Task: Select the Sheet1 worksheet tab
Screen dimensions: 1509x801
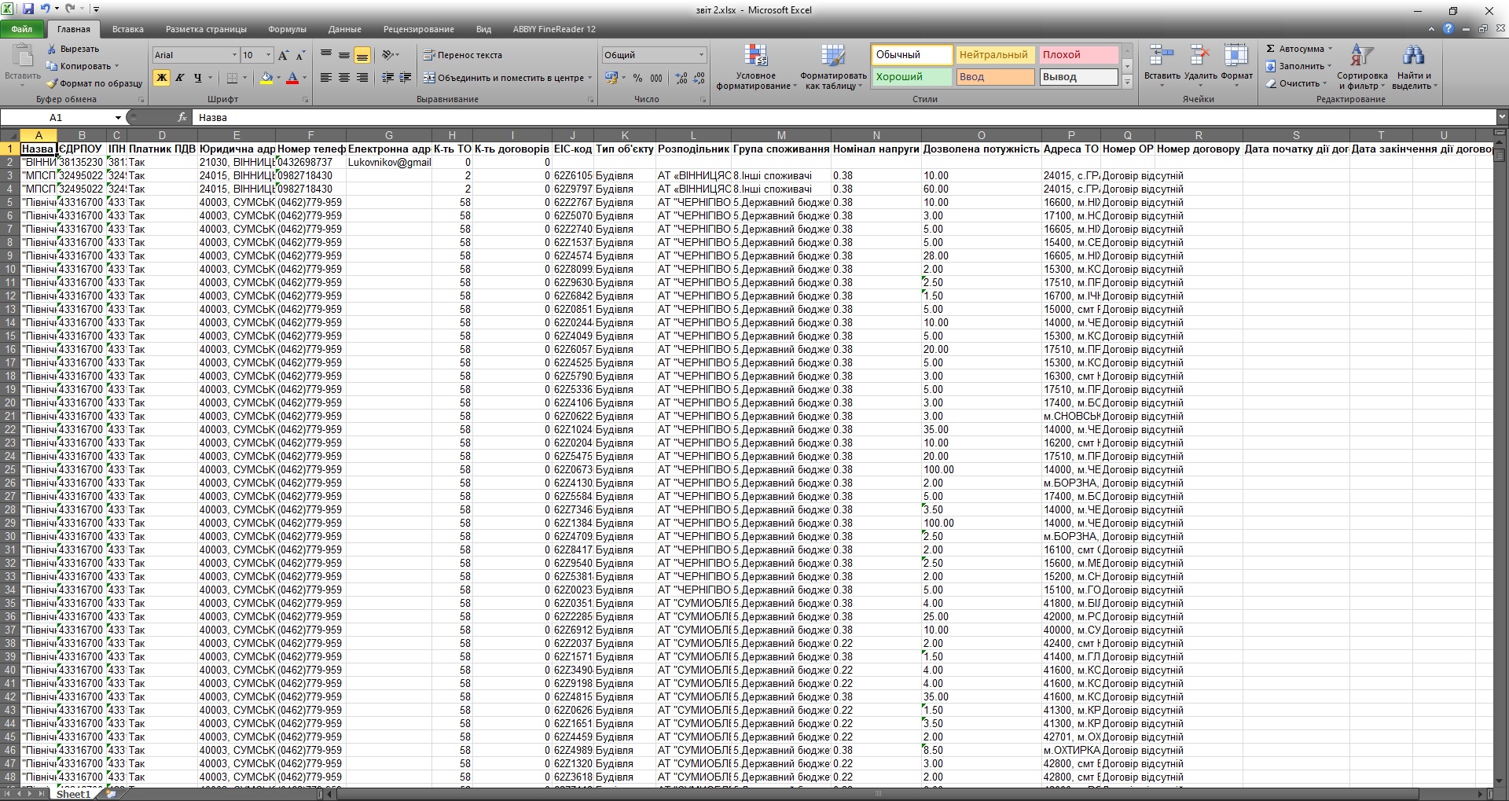Action: click(73, 794)
